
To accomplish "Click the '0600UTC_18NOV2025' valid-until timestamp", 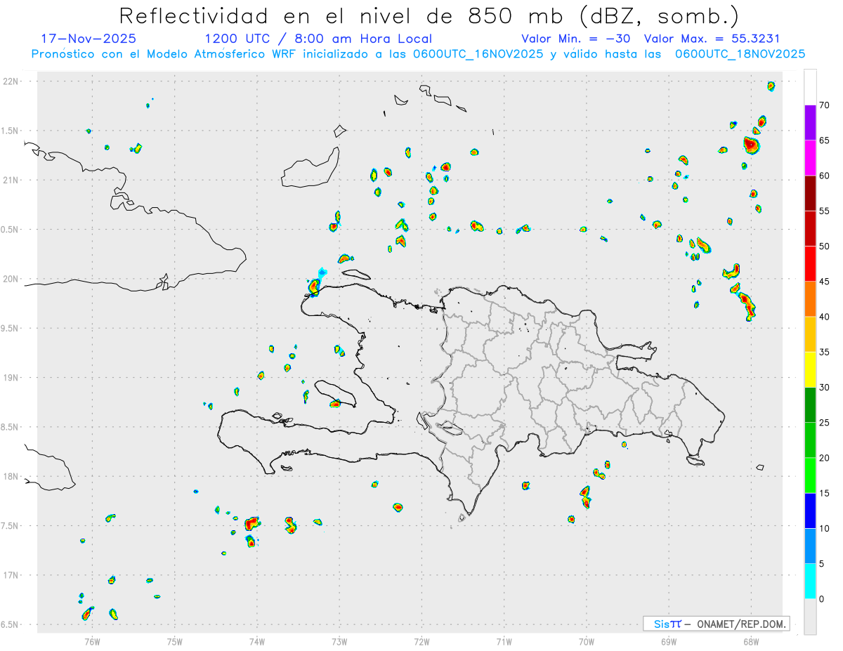I will pyautogui.click(x=740, y=54).
